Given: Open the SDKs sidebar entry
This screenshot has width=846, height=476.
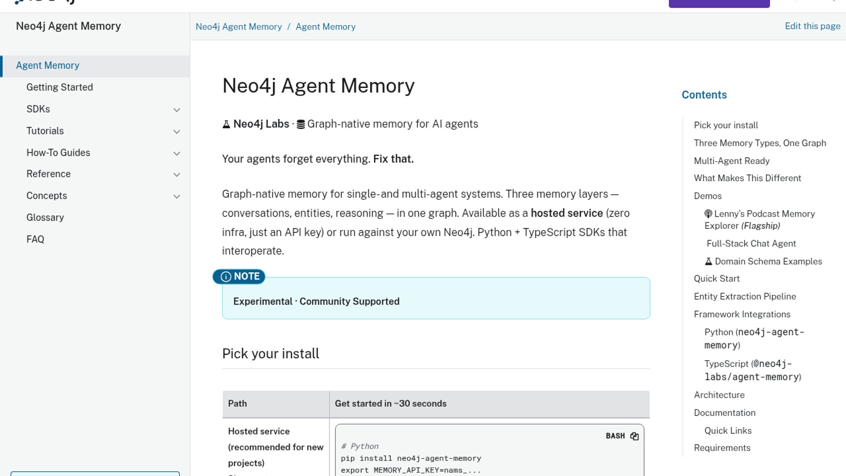Looking at the screenshot, I should [38, 109].
